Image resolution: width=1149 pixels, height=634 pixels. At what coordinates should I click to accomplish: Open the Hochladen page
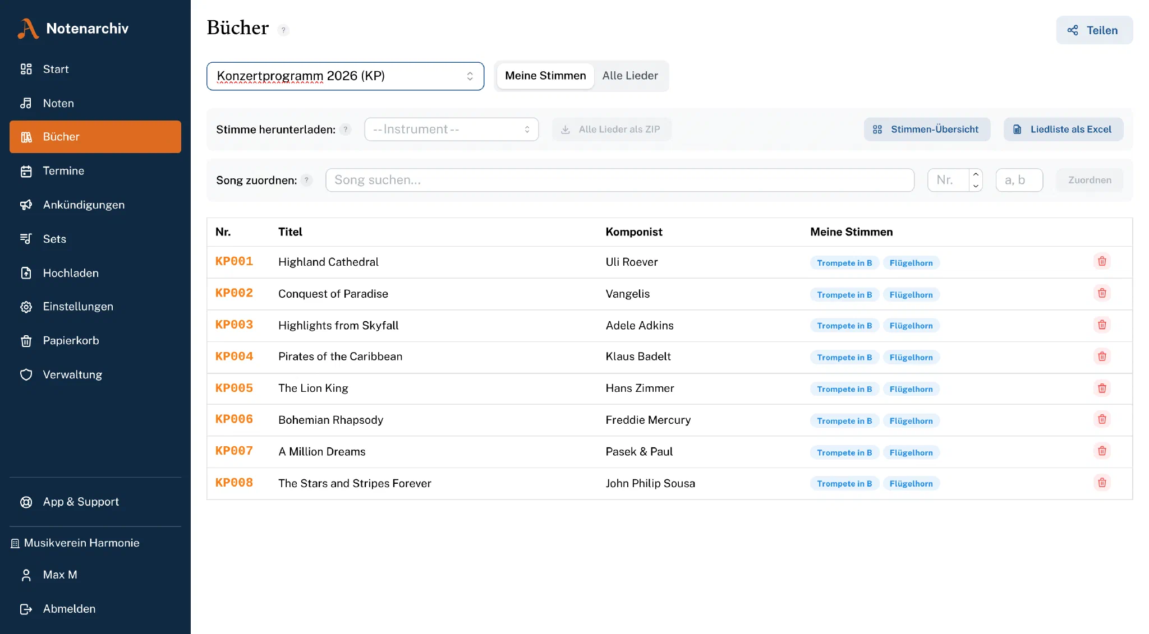click(x=95, y=273)
